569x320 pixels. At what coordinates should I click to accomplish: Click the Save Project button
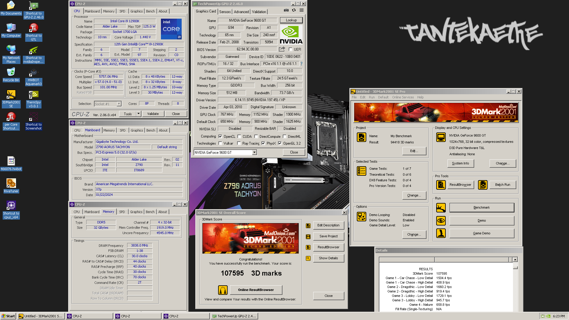(x=328, y=236)
